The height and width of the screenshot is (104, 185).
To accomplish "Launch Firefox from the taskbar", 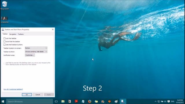I will 90,101.
